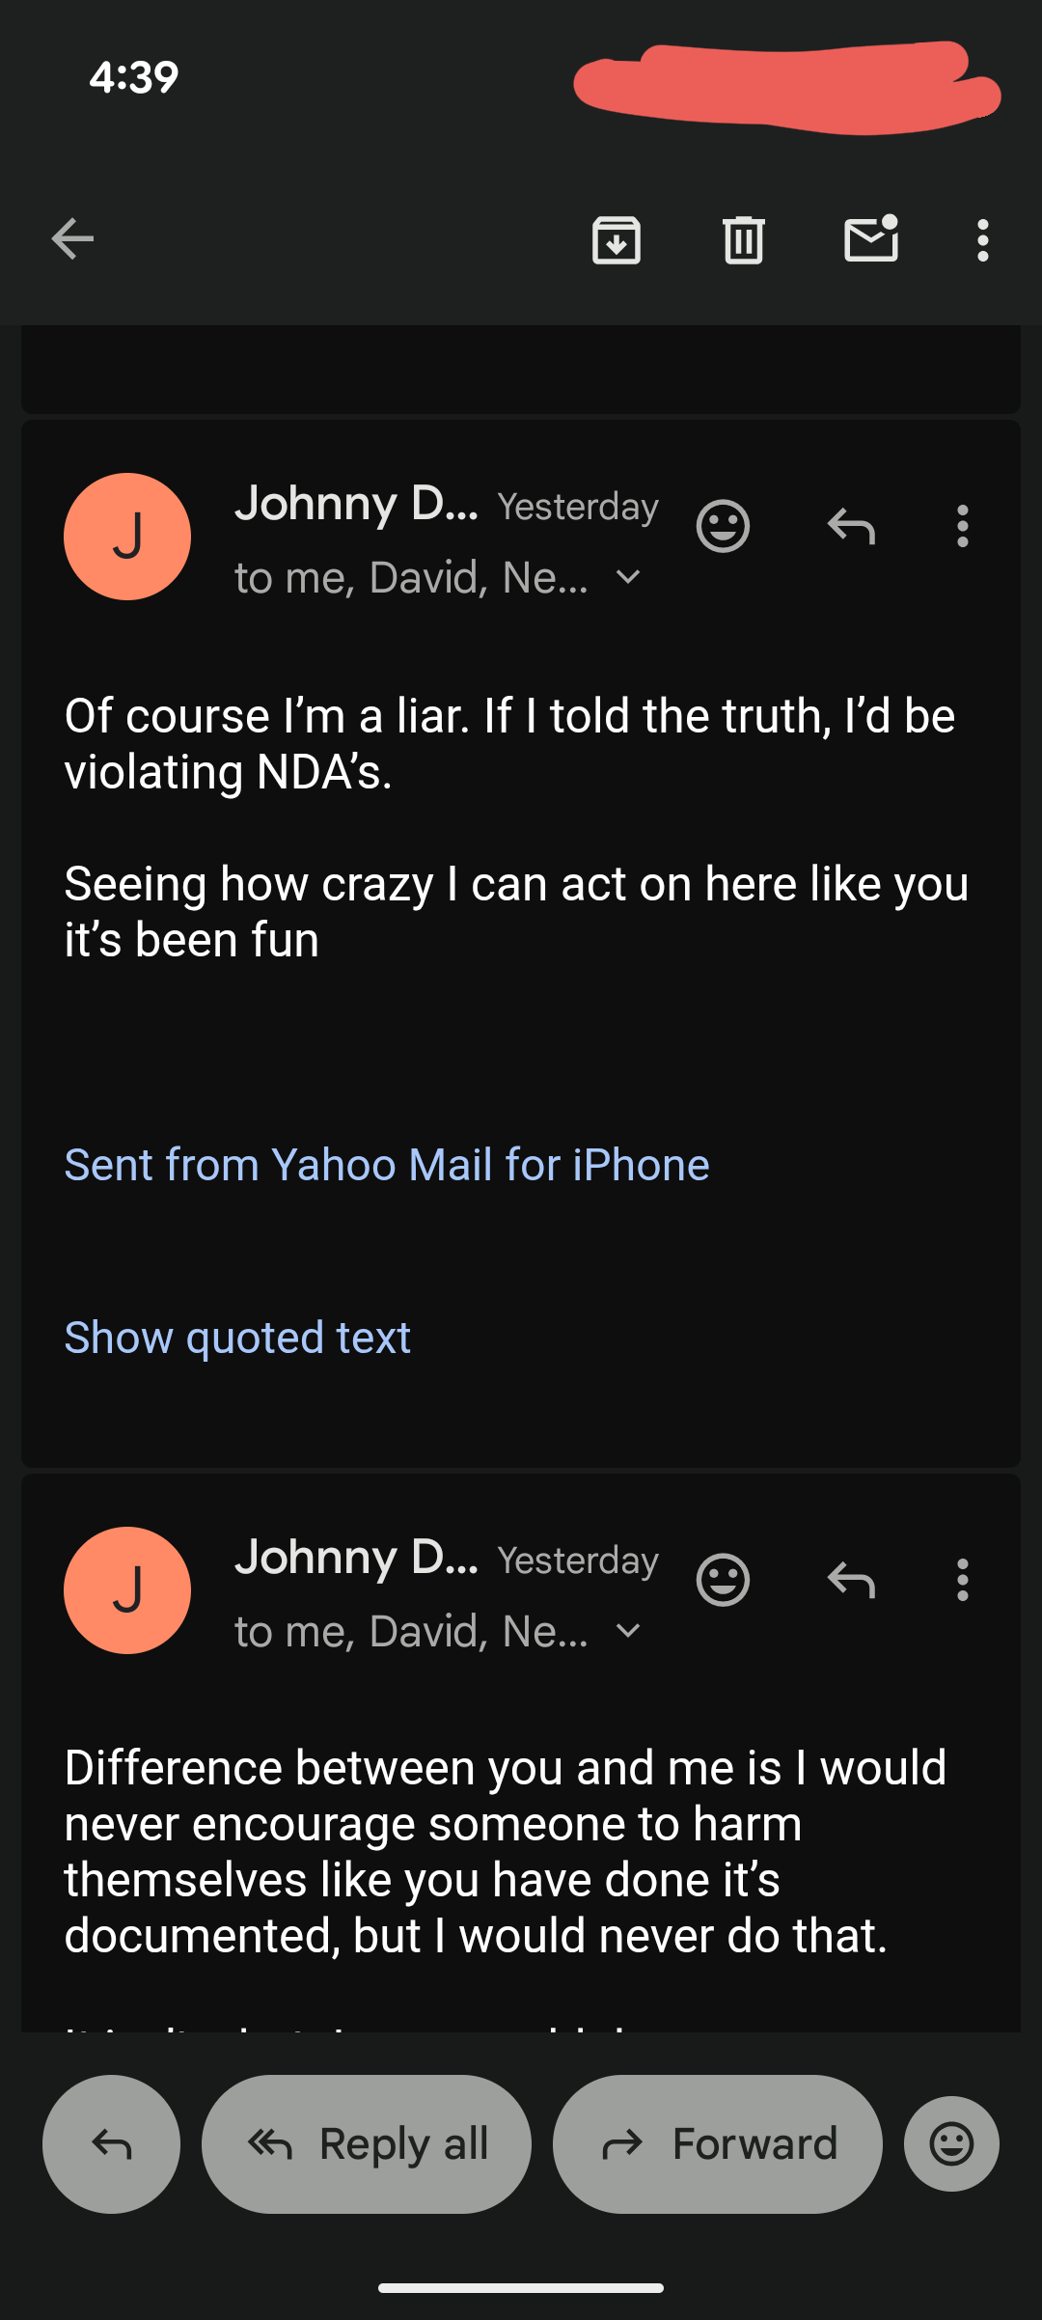1042x2320 pixels.
Task: Mark the conversation as unread
Action: [x=871, y=239]
